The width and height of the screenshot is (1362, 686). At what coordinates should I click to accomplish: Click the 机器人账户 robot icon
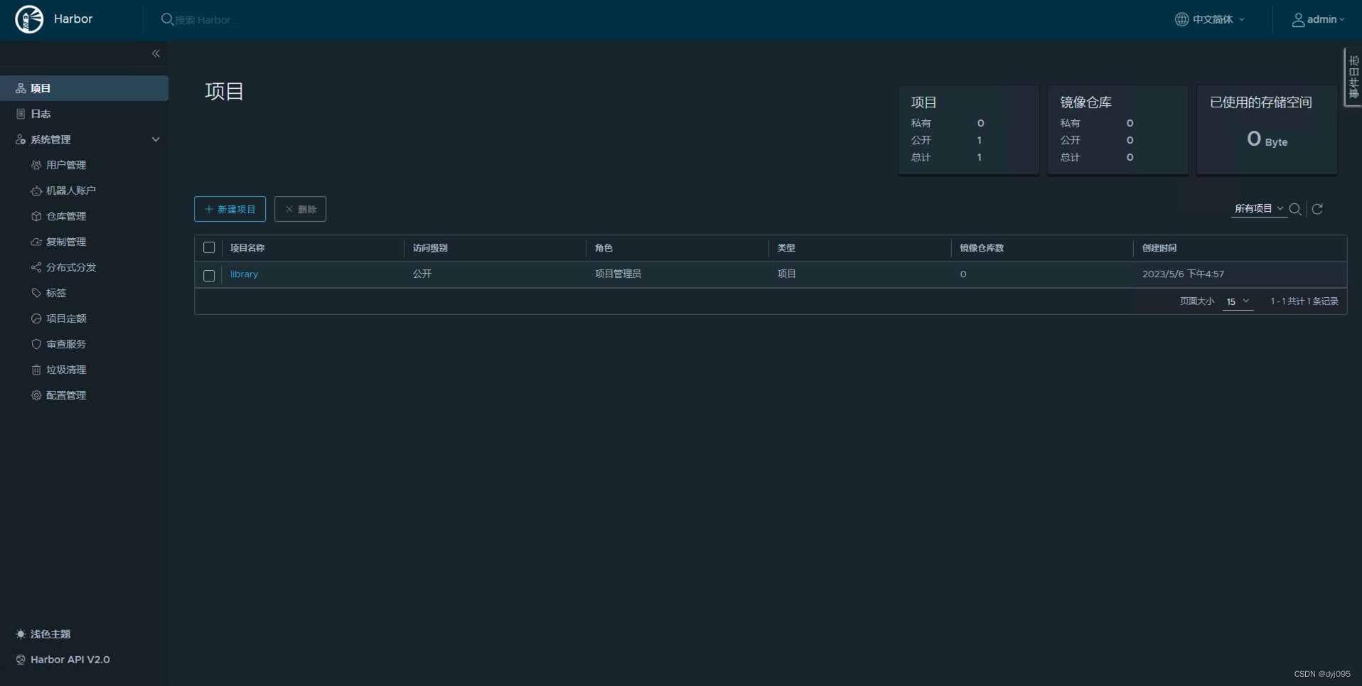click(x=36, y=191)
